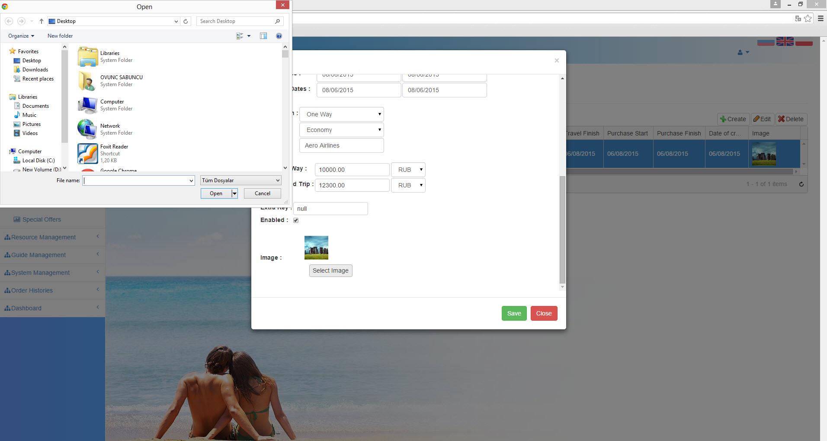Click the refresh icon in file dialog
827x441 pixels.
pyautogui.click(x=186, y=21)
